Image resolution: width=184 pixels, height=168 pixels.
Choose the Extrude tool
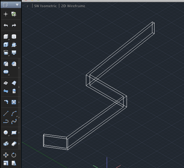pos(6,45)
